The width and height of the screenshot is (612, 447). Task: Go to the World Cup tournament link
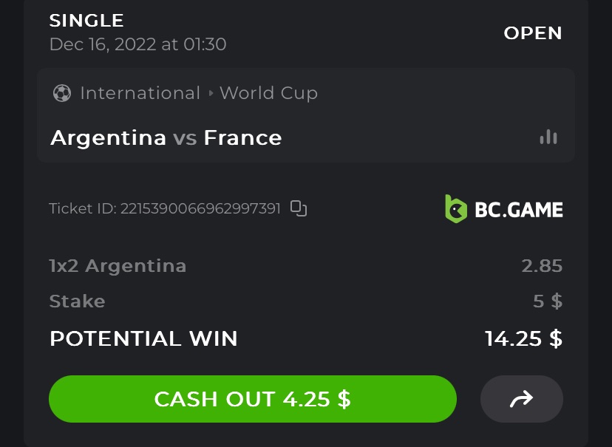point(268,93)
